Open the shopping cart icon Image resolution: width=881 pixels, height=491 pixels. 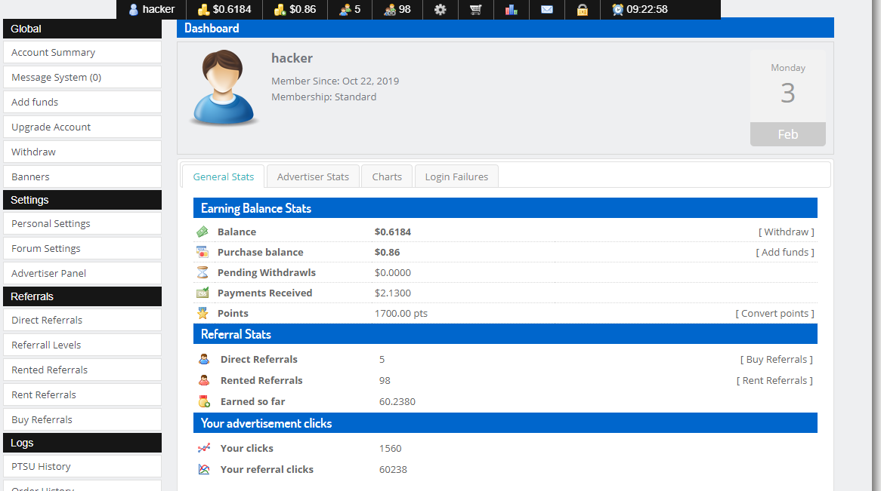[x=475, y=10]
